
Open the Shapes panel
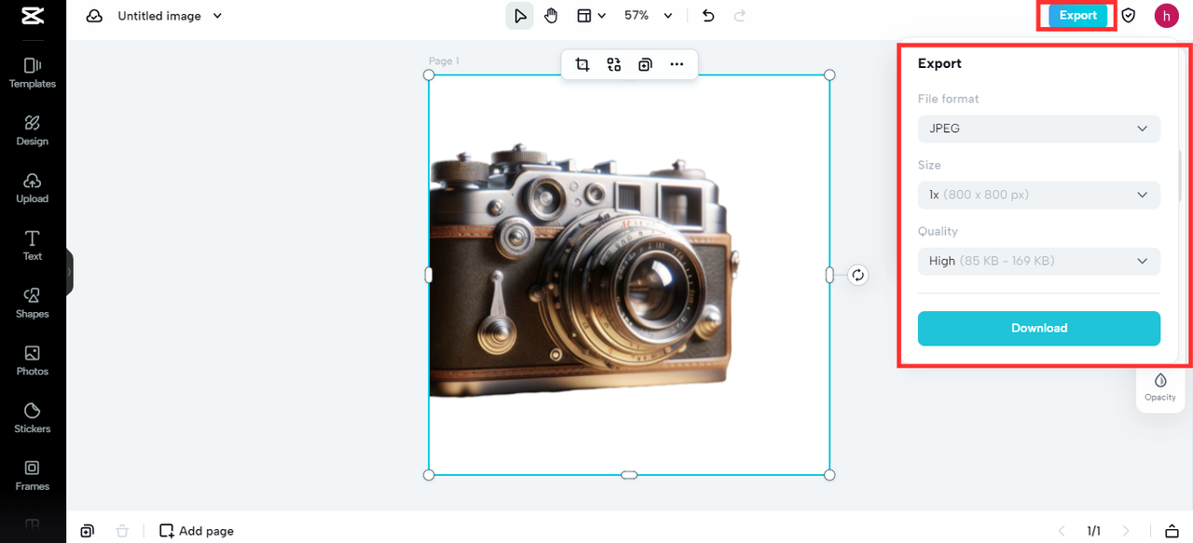pos(33,303)
